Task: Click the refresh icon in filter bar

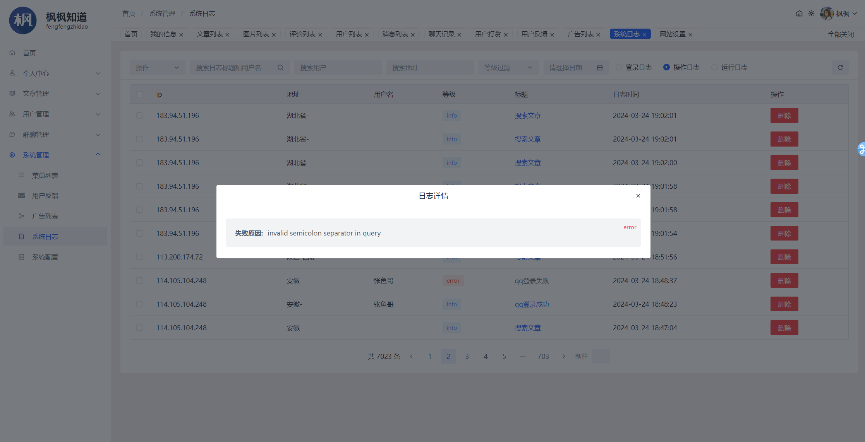Action: [x=840, y=67]
